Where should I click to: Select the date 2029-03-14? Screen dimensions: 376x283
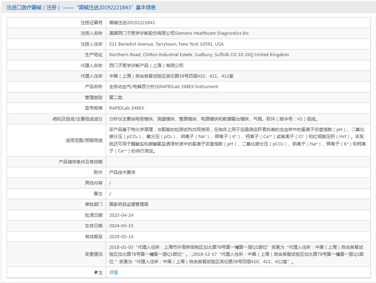[x=121, y=237]
